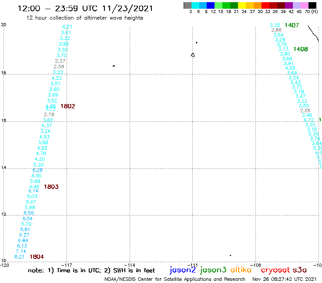Click the wave height value 7.14
Viewport: 322px width, 283px height.
point(21,251)
